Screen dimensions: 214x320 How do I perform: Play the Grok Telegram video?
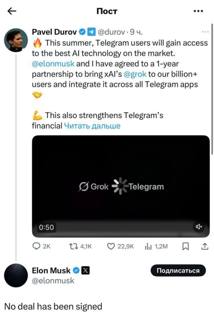click(121, 186)
